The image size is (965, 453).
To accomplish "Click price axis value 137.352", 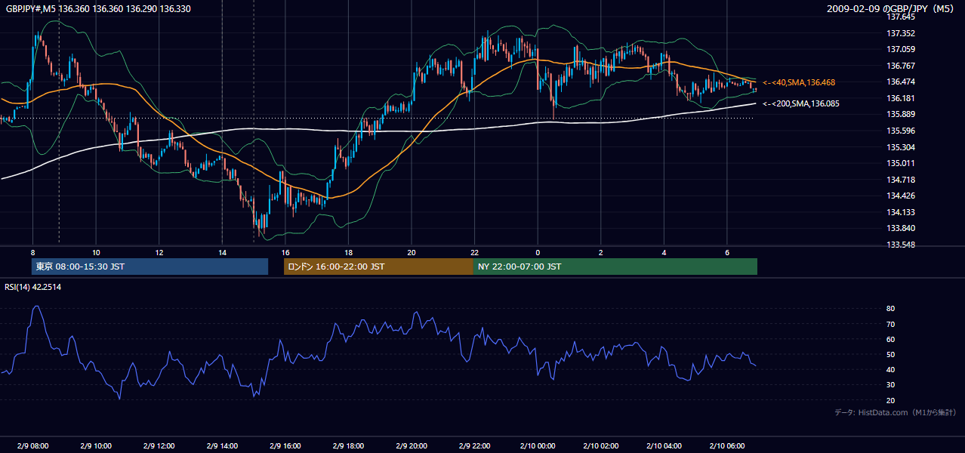I will (x=901, y=33).
